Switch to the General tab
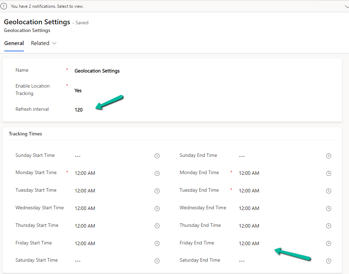The image size is (349, 274). (14, 43)
